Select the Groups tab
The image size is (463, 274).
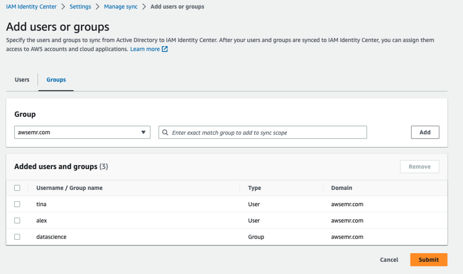point(56,80)
